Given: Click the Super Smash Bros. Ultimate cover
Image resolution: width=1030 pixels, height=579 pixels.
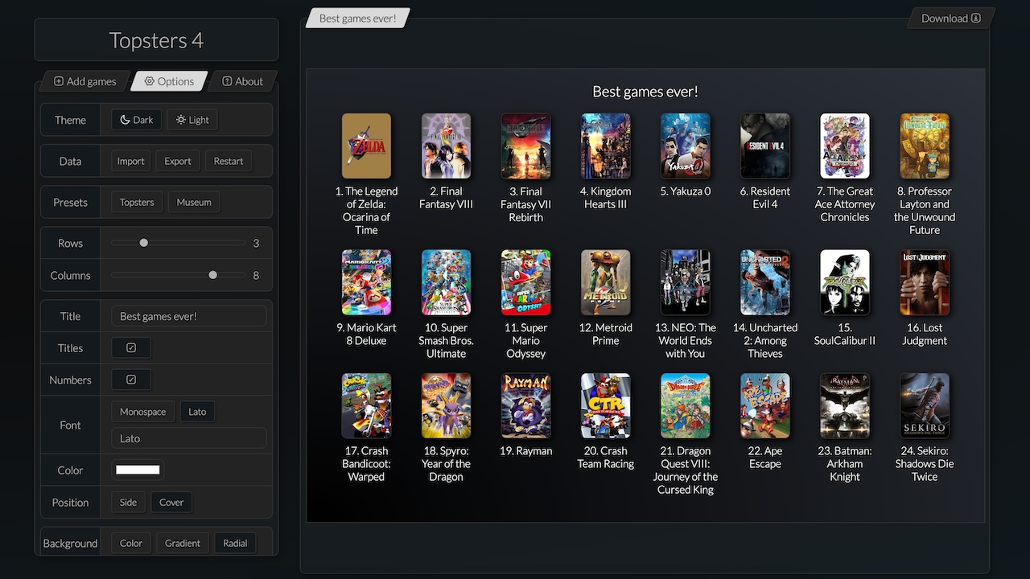Looking at the screenshot, I should [446, 282].
